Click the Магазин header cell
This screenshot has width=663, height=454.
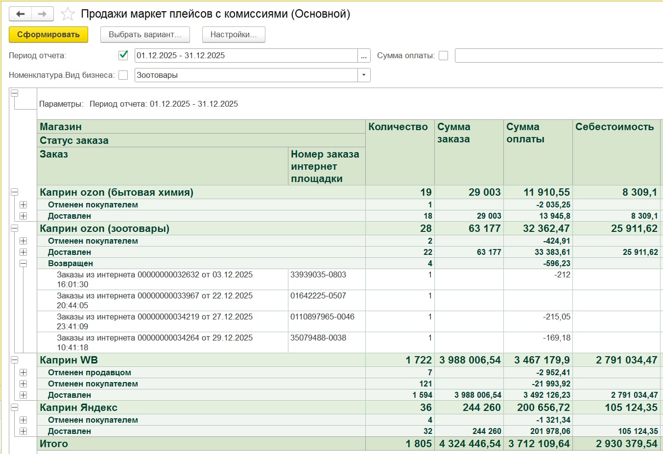pos(201,127)
